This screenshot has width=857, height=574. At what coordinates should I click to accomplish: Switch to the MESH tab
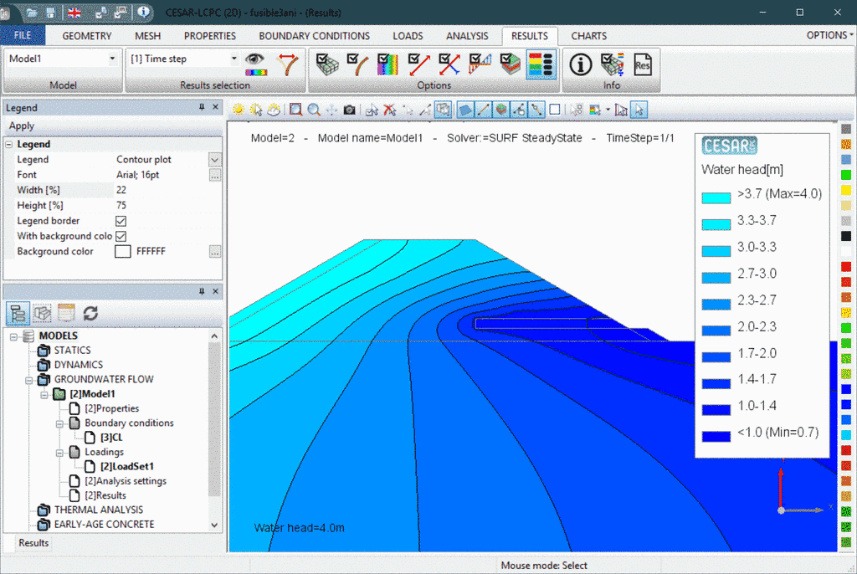point(147,36)
